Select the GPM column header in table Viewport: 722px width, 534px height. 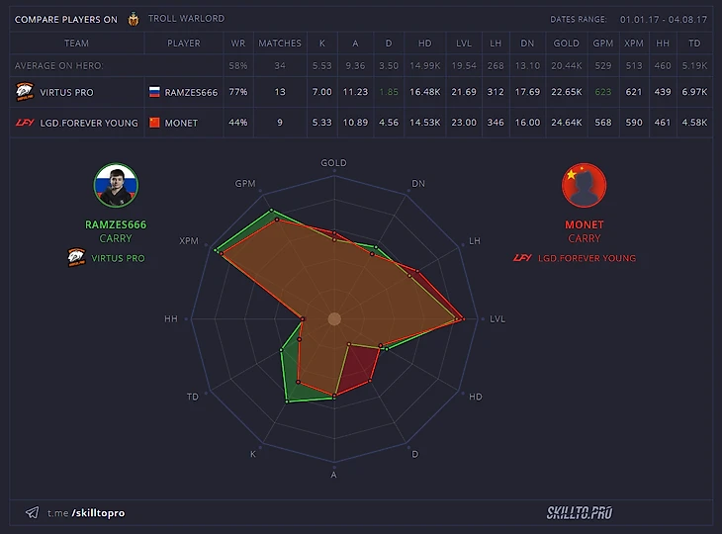[600, 44]
